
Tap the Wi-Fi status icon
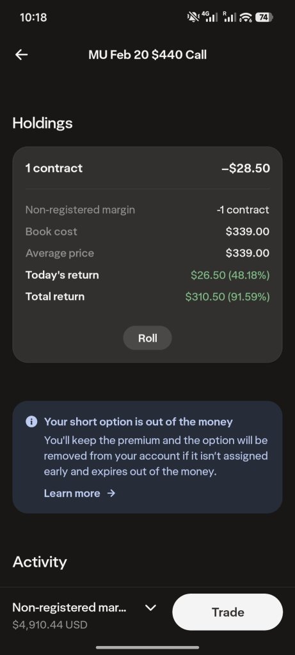(x=246, y=17)
